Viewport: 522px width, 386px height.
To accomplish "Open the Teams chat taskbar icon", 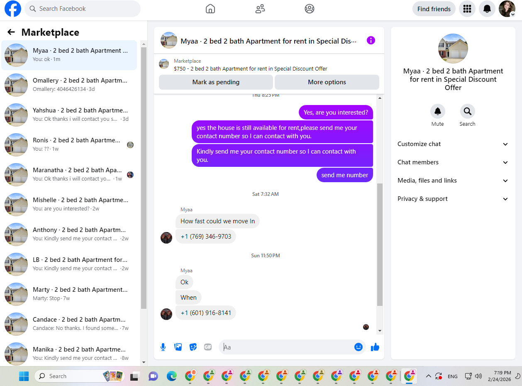I will click(x=153, y=376).
